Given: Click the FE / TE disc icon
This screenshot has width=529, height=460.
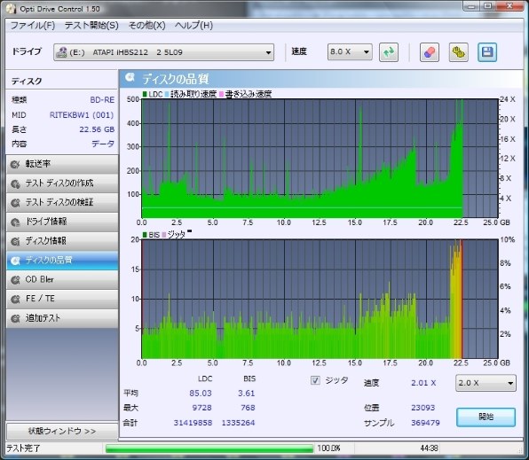Looking at the screenshot, I should 15,299.
